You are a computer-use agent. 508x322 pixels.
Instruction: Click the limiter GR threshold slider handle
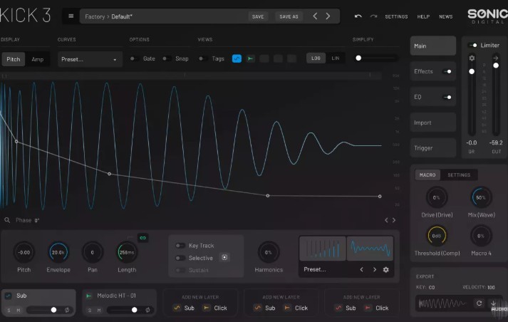[472, 71]
